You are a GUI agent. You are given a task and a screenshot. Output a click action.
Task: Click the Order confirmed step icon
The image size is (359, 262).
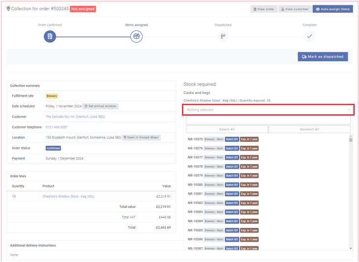(x=50, y=36)
